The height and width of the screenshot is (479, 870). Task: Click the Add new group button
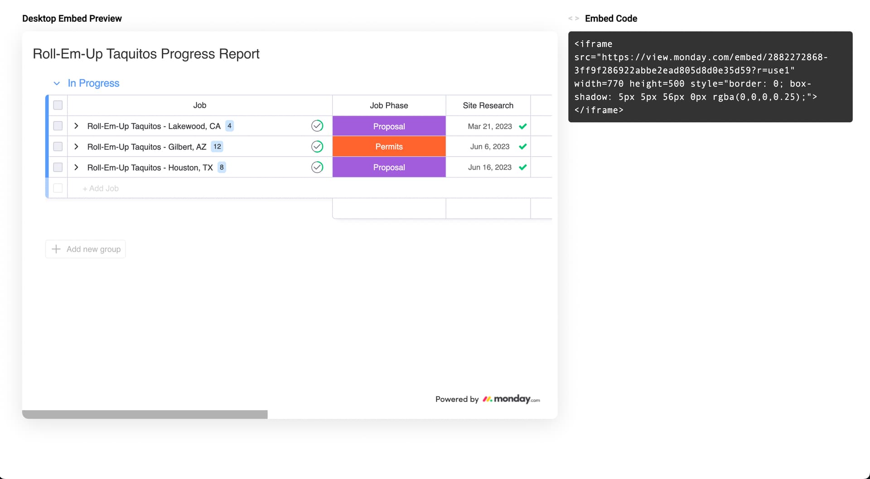pos(86,249)
